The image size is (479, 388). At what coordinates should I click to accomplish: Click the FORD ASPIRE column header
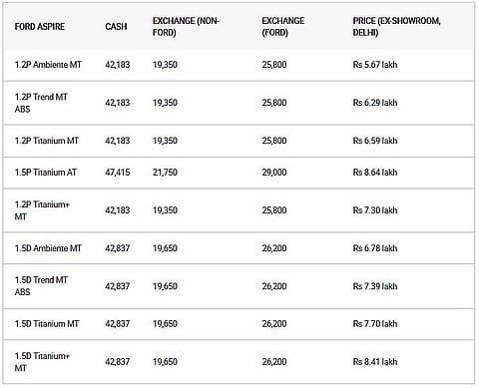click(x=40, y=27)
